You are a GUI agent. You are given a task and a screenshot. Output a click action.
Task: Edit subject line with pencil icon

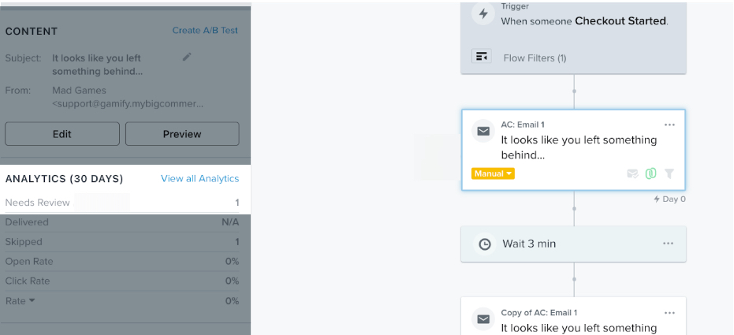pos(187,57)
